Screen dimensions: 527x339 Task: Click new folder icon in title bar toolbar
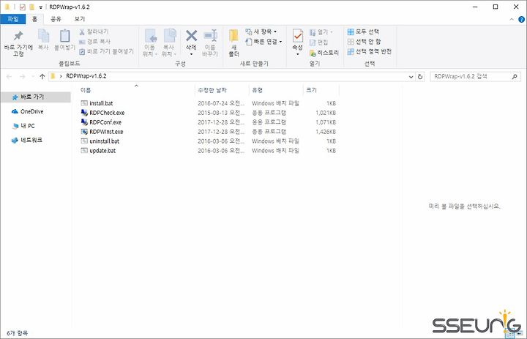[31, 7]
